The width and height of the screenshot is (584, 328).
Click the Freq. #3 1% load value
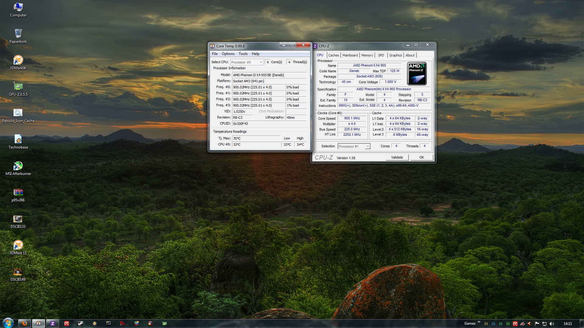point(296,105)
